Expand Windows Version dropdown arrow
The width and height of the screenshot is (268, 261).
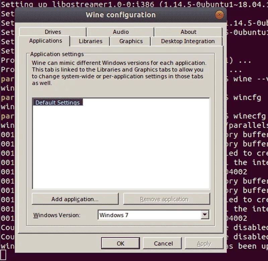(205, 215)
